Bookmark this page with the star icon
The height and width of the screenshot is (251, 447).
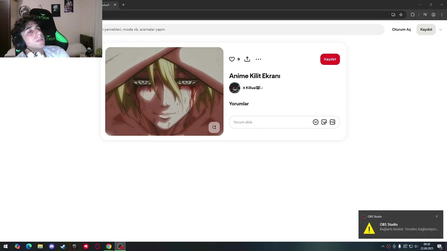click(x=401, y=15)
